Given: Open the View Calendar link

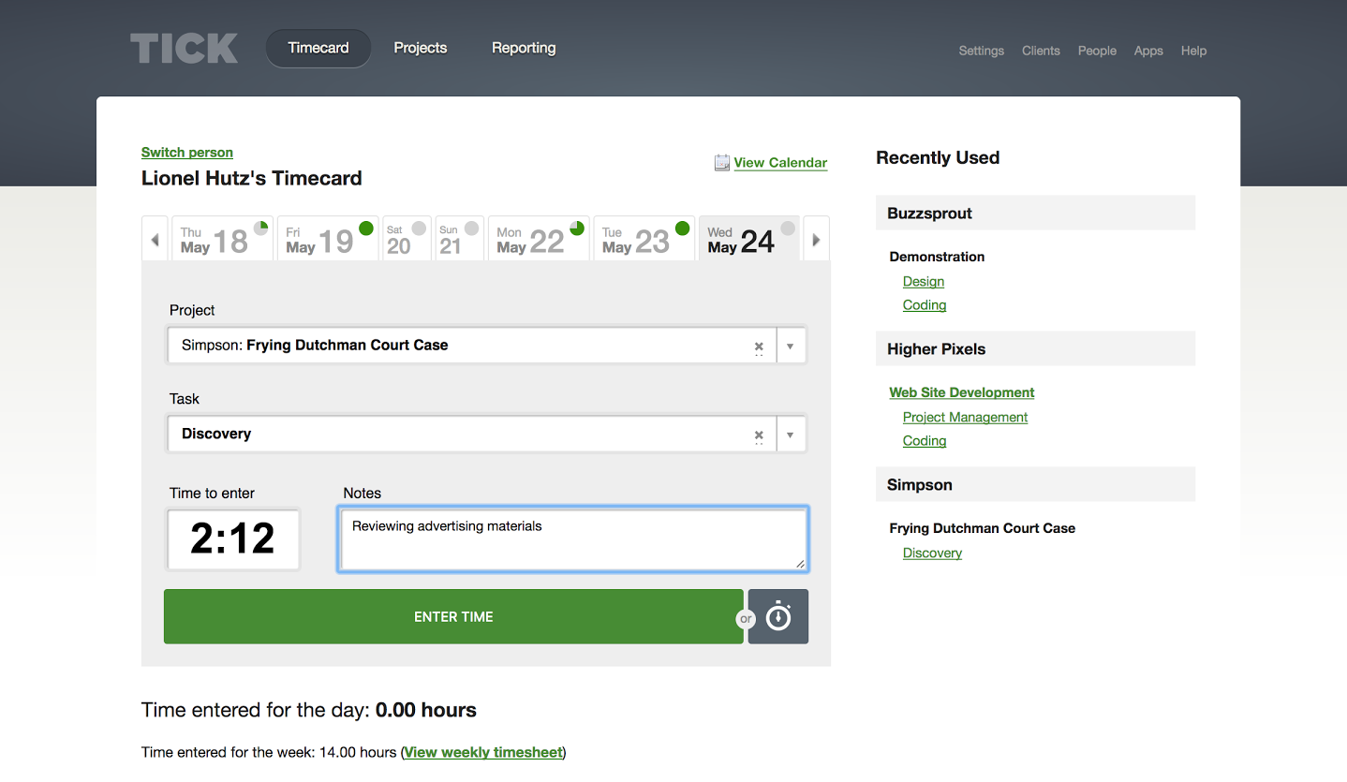Looking at the screenshot, I should coord(780,162).
